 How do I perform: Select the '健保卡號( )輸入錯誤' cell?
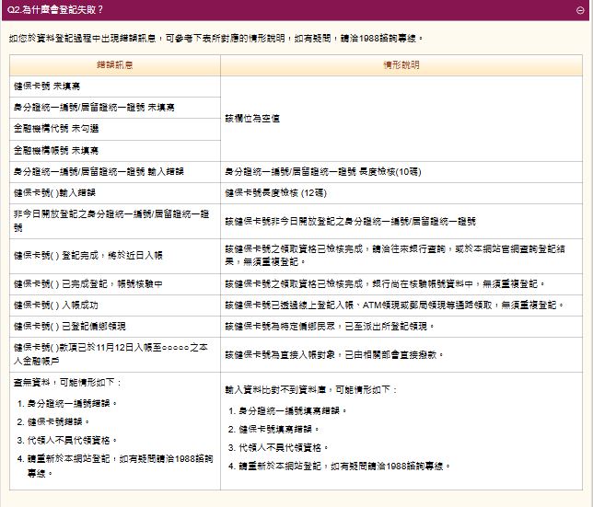click(x=115, y=193)
